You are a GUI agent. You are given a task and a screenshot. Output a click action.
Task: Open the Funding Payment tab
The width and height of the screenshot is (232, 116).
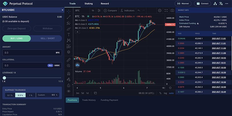[x=109, y=100]
